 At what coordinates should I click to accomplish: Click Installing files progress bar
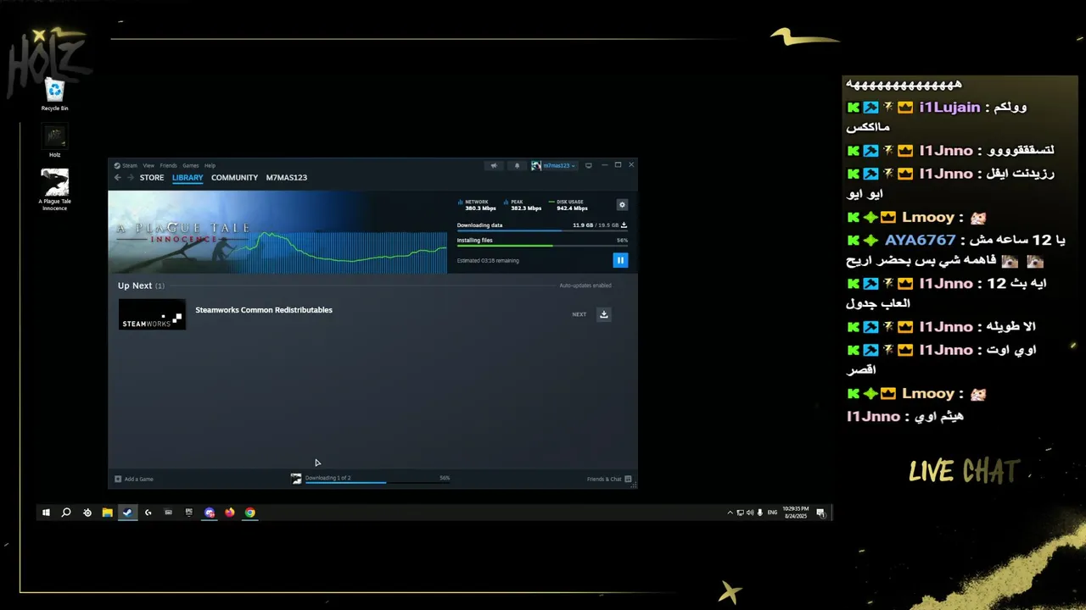click(x=542, y=246)
